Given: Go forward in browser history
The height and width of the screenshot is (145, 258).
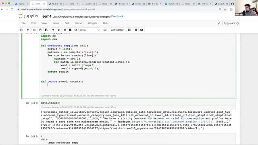Looking at the screenshot, I should coord(7,9).
